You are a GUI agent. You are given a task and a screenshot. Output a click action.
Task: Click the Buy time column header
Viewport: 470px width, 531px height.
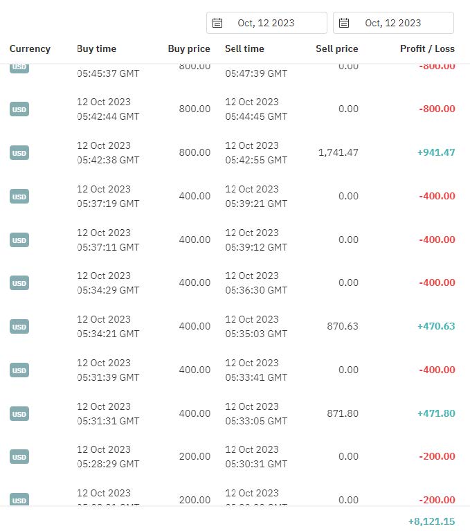pos(96,49)
